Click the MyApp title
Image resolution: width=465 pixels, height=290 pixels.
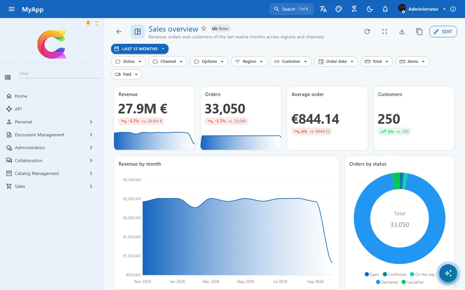(33, 9)
